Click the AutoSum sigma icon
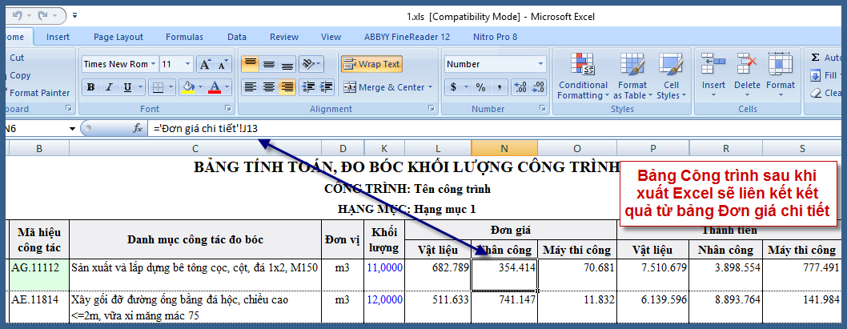The width and height of the screenshot is (847, 329). [815, 58]
